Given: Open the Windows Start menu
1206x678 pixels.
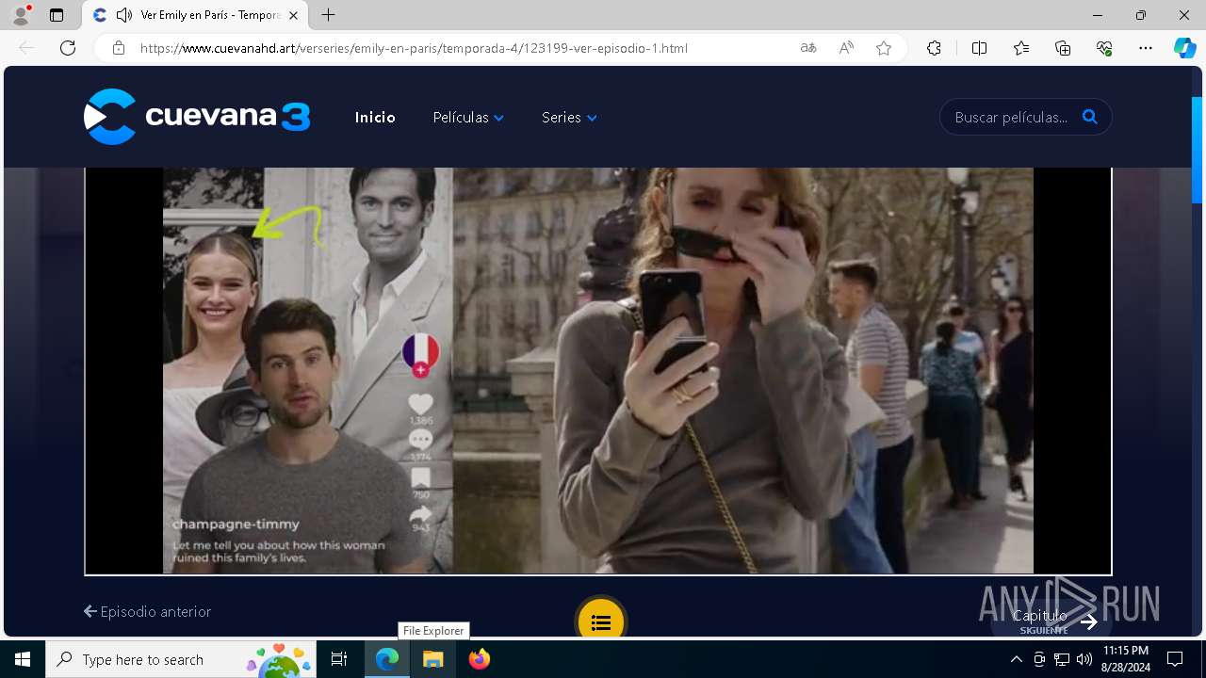Looking at the screenshot, I should (23, 659).
